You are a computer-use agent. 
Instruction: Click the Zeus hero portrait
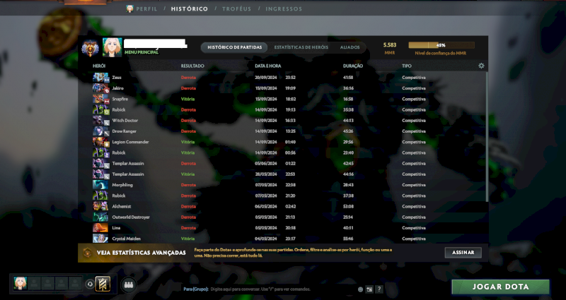pos(100,78)
